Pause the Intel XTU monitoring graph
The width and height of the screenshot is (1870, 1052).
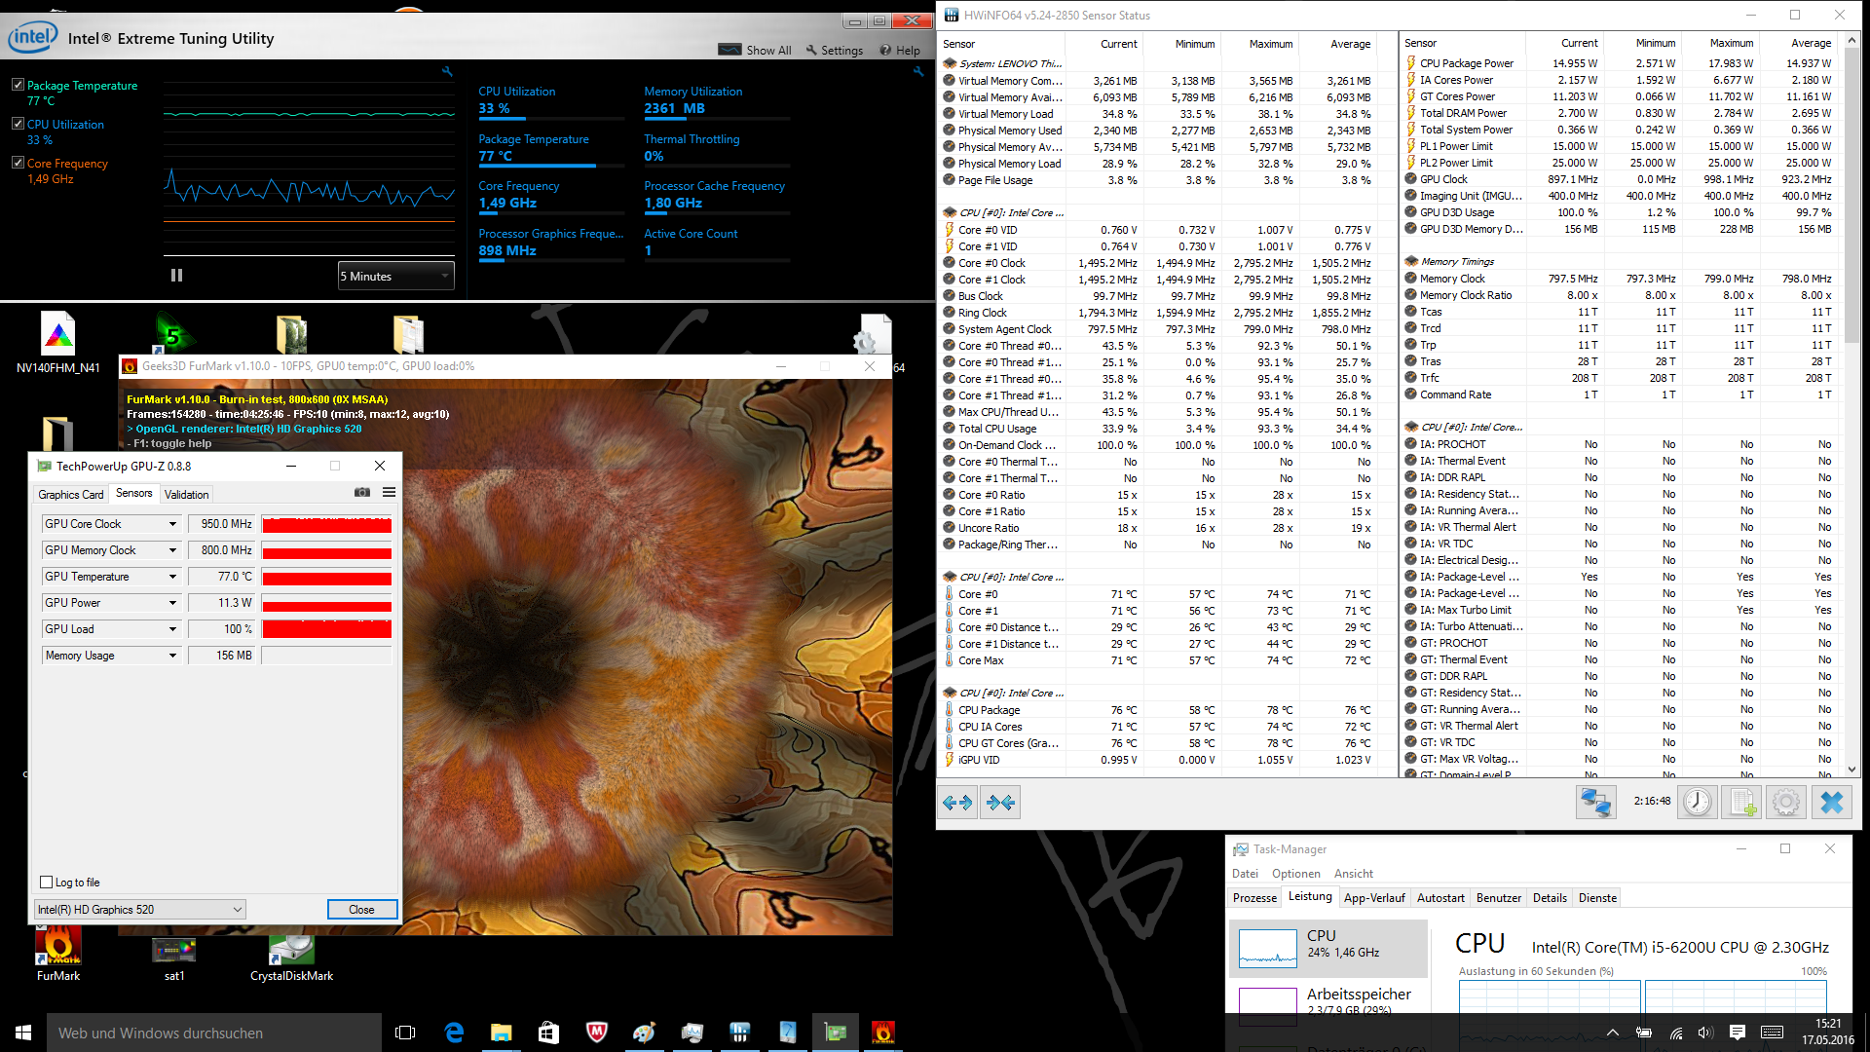tap(176, 276)
